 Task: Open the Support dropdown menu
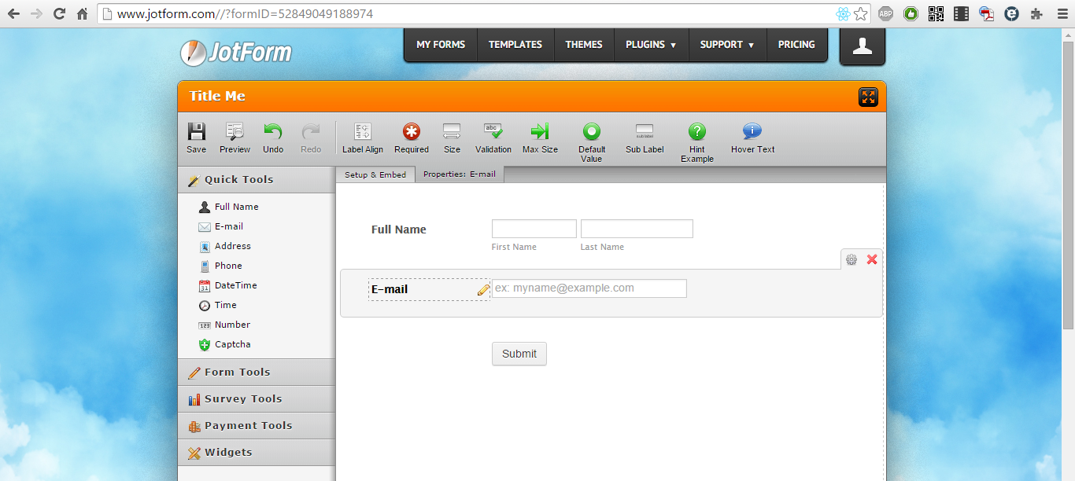(x=726, y=45)
